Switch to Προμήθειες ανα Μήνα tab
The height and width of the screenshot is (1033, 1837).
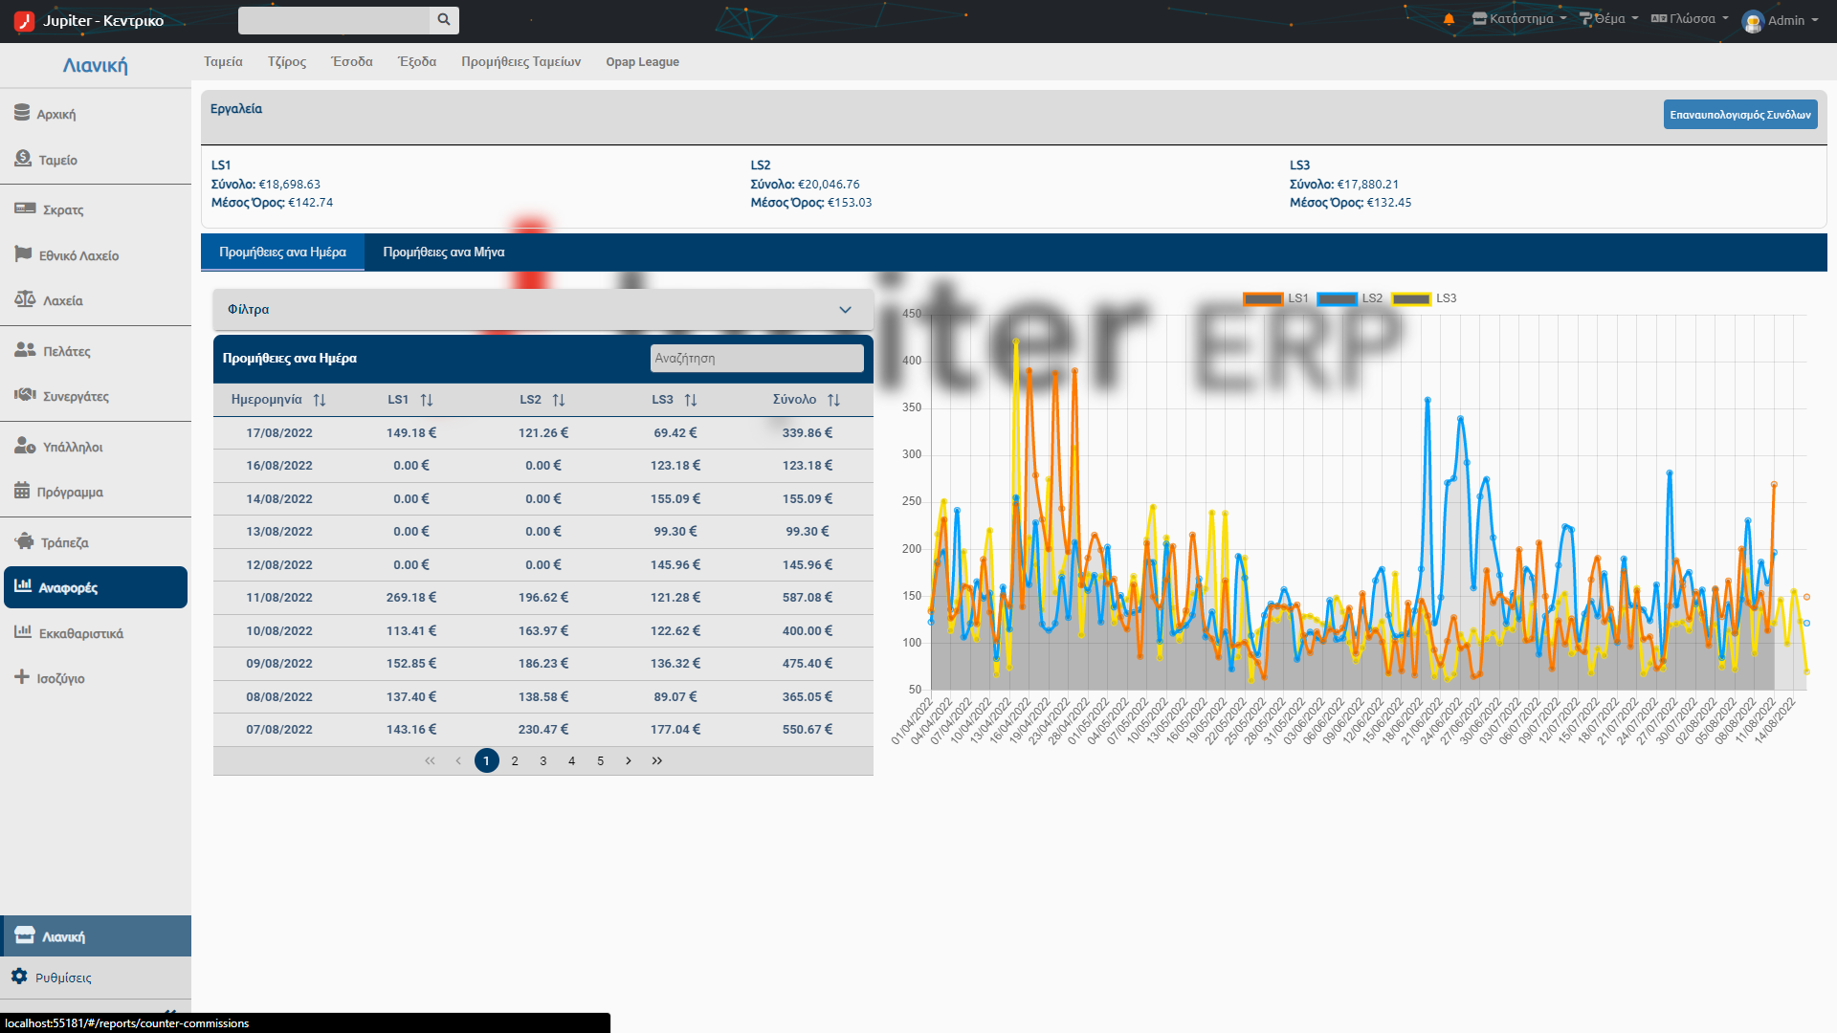tap(444, 253)
